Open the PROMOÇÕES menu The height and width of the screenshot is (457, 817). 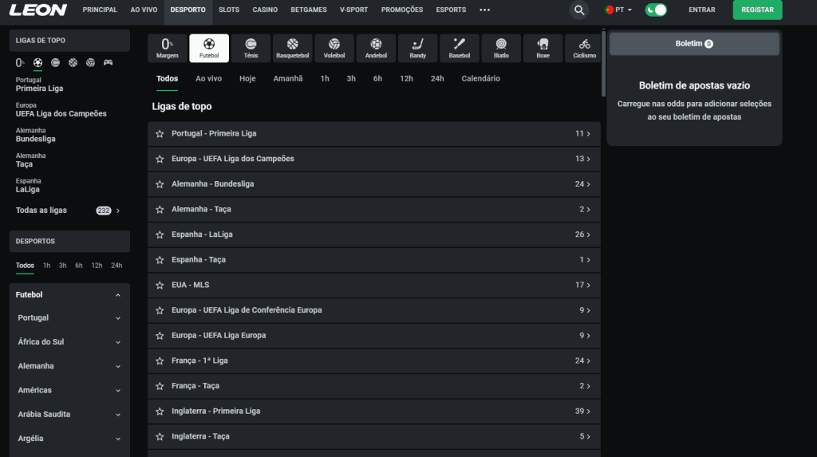402,10
